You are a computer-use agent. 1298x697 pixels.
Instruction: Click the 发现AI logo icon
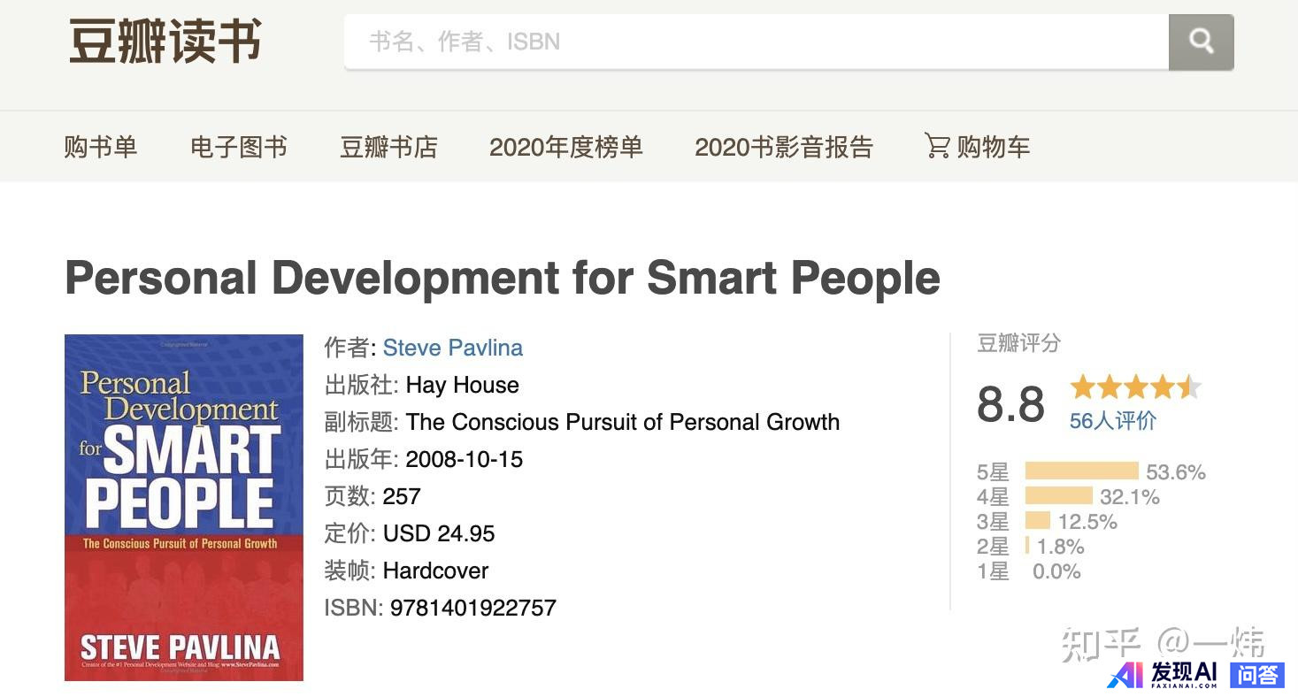(1125, 675)
